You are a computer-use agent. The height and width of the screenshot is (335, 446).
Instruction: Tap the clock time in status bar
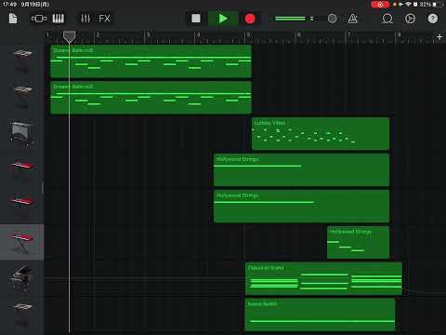[9, 5]
